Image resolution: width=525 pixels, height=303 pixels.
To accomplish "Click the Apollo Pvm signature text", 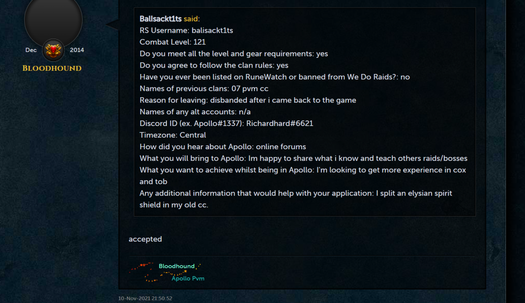I will [x=188, y=278].
